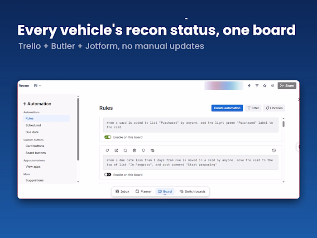Screen dimensions: 317x238
Task: Open Due date automations
Action: [32, 132]
